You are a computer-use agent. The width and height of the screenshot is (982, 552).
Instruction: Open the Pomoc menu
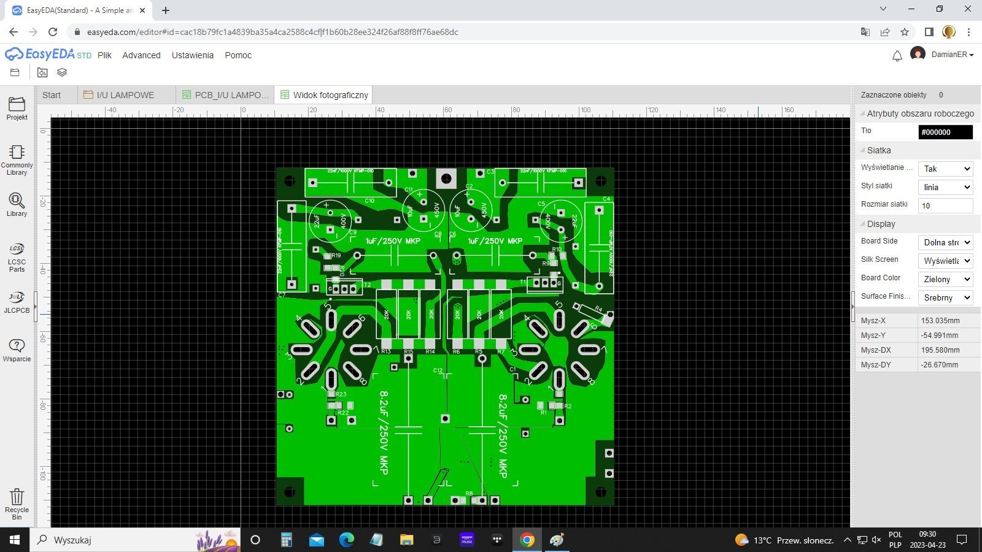[x=238, y=55]
